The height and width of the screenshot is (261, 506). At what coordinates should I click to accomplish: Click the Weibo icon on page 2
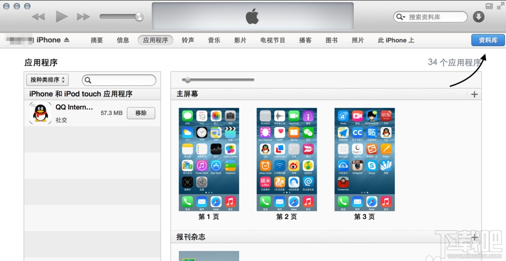[x=294, y=166]
